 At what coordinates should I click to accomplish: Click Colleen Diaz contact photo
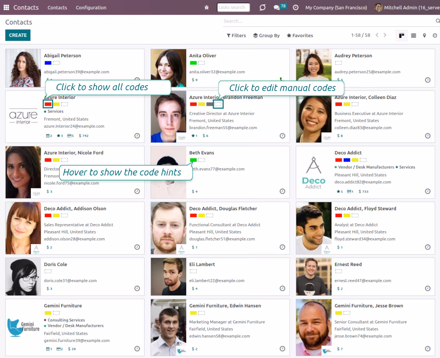click(314, 117)
